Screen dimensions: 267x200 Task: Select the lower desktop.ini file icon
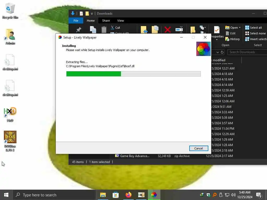coord(10,88)
